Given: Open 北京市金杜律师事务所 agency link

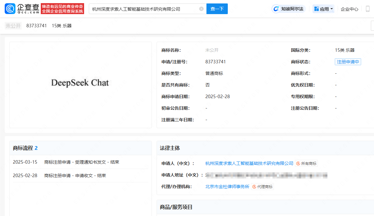Looking at the screenshot, I should 227,187.
